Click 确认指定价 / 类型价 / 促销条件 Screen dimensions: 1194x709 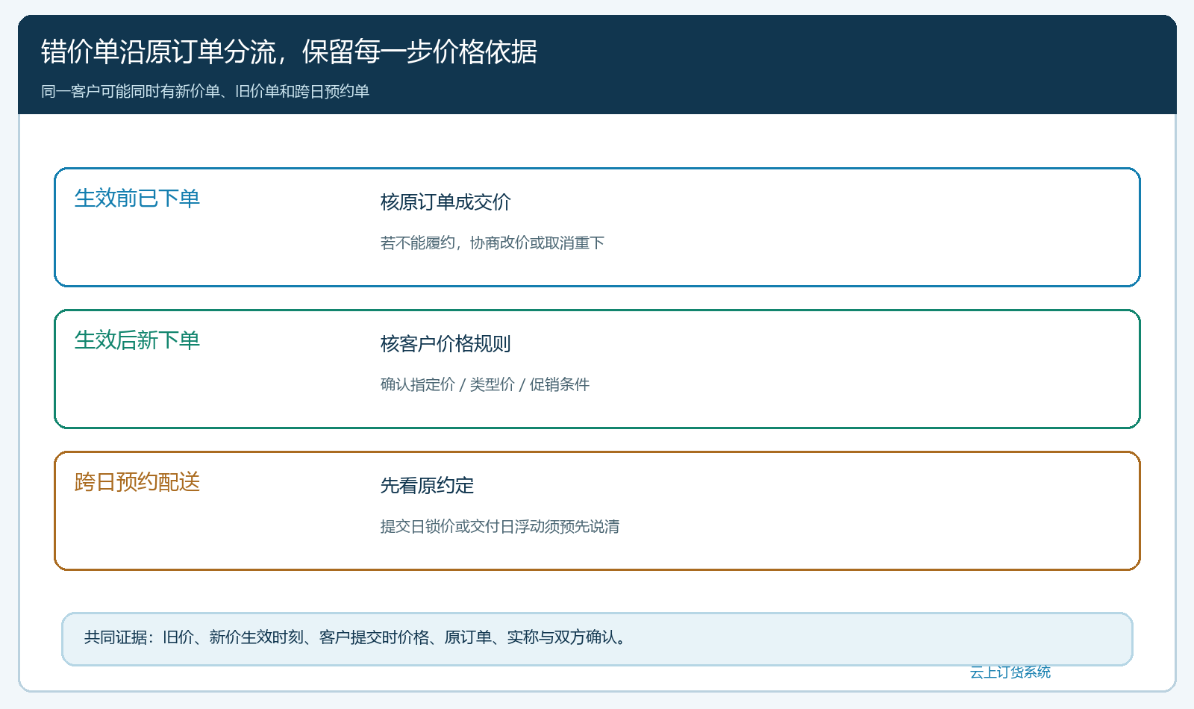[x=485, y=384]
